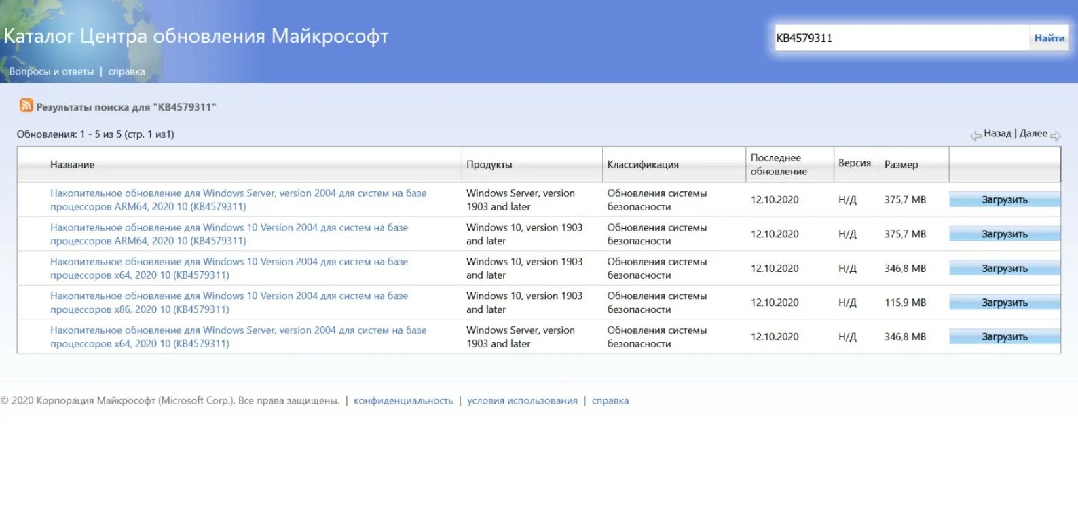The image size is (1078, 506).
Task: Sort by the Последнее обновление column header
Action: click(x=779, y=164)
